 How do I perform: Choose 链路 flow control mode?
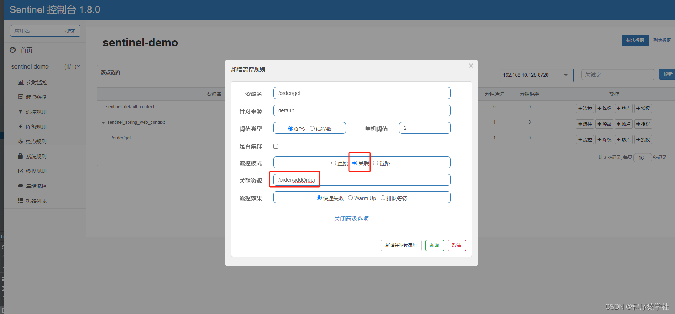coord(375,163)
